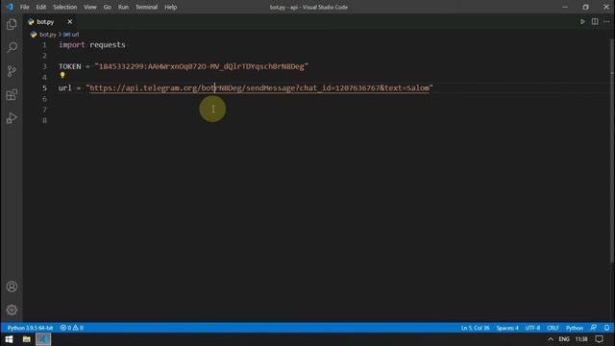Click the lightbulb code action icon
Image resolution: width=615 pixels, height=346 pixels.
point(62,75)
